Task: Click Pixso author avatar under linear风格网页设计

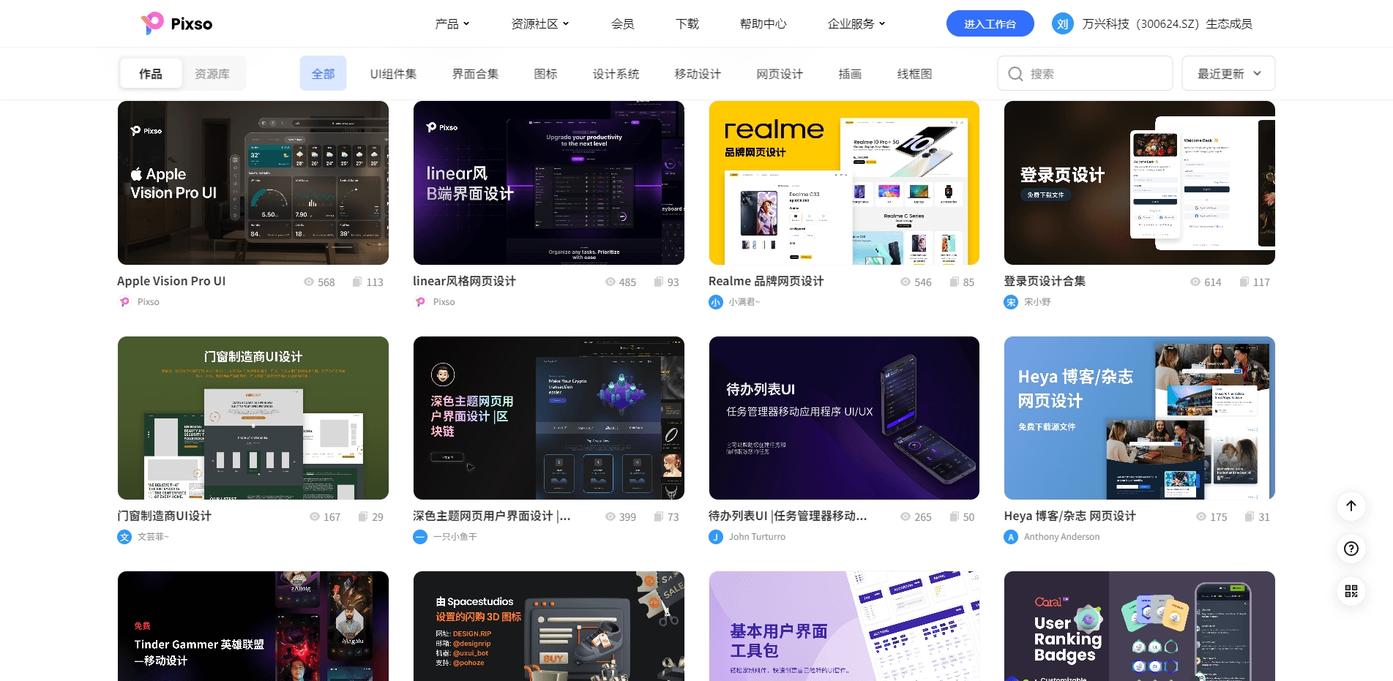Action: pos(420,301)
